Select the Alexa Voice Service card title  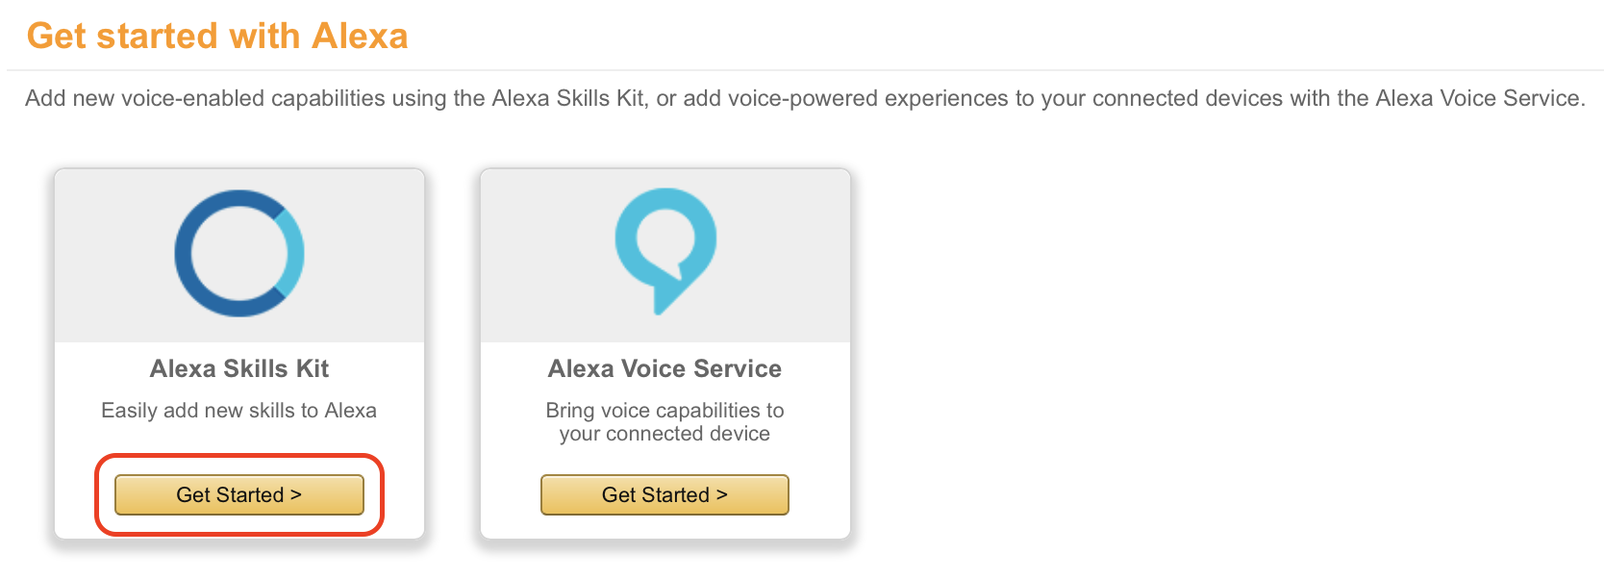click(664, 368)
